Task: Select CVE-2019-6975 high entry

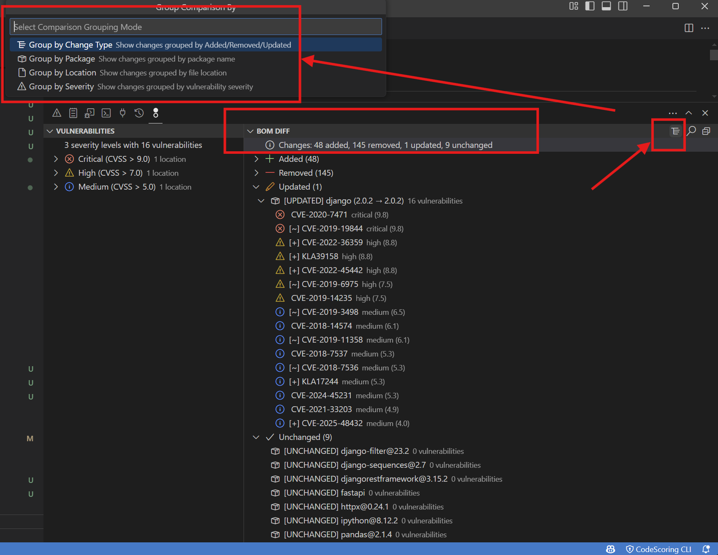Action: [x=481, y=284]
